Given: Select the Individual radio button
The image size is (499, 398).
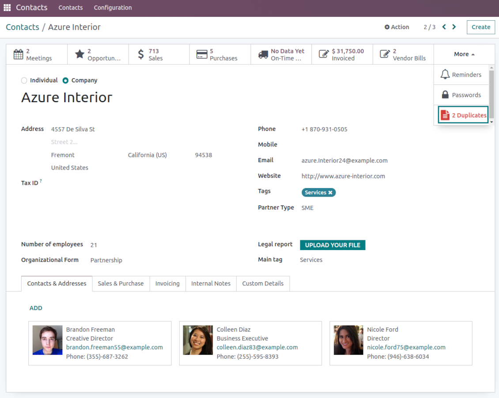Looking at the screenshot, I should (23, 80).
